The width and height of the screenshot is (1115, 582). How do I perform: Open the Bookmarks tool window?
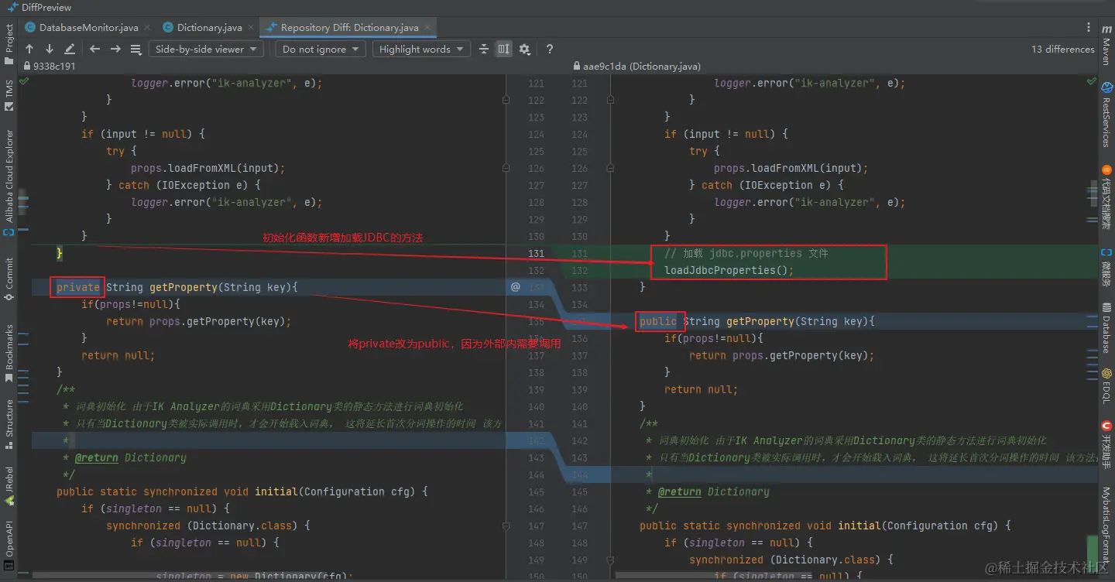click(9, 353)
